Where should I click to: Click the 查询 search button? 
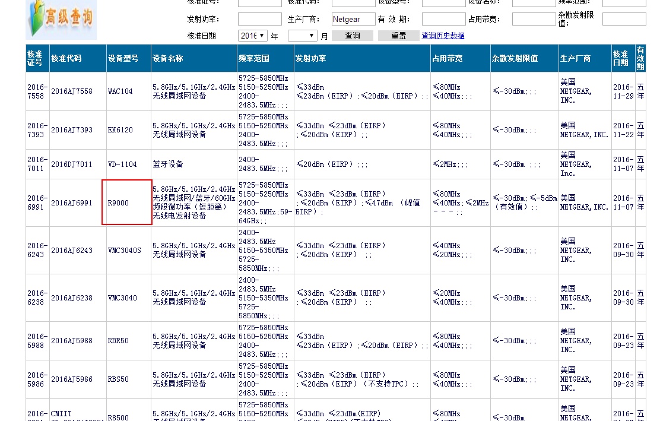[353, 36]
